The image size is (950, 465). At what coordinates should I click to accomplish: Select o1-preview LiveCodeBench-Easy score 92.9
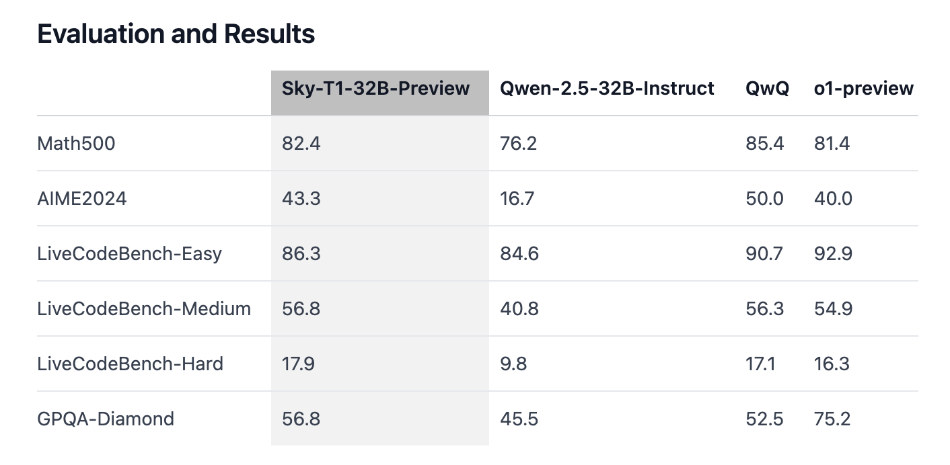click(x=833, y=254)
